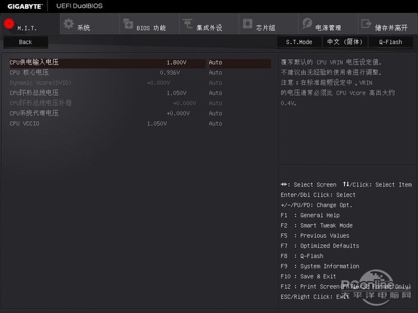Click the S.T.Mode button
The height and width of the screenshot is (313, 418).
click(x=299, y=42)
